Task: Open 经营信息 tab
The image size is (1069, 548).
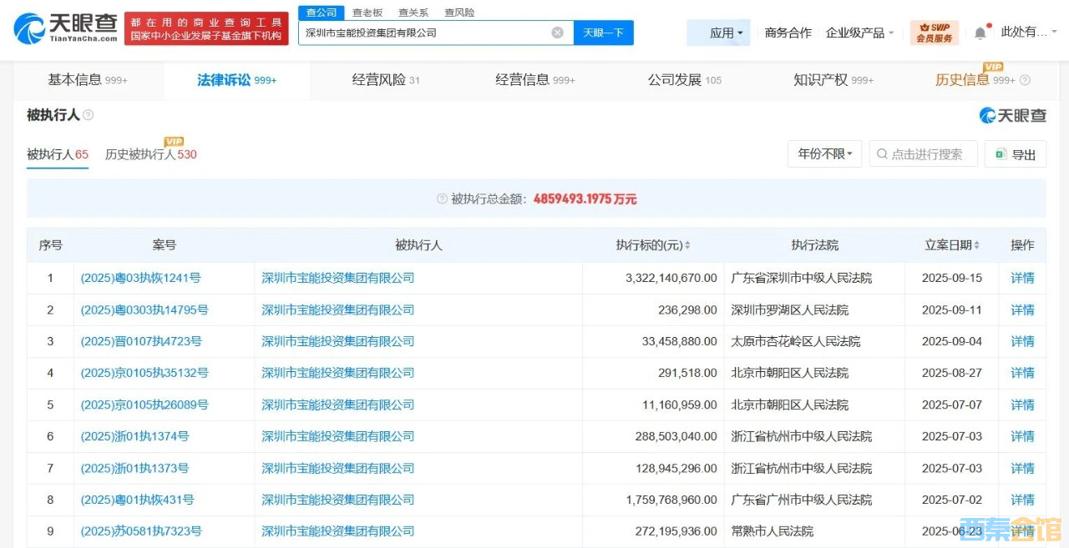Action: [535, 80]
